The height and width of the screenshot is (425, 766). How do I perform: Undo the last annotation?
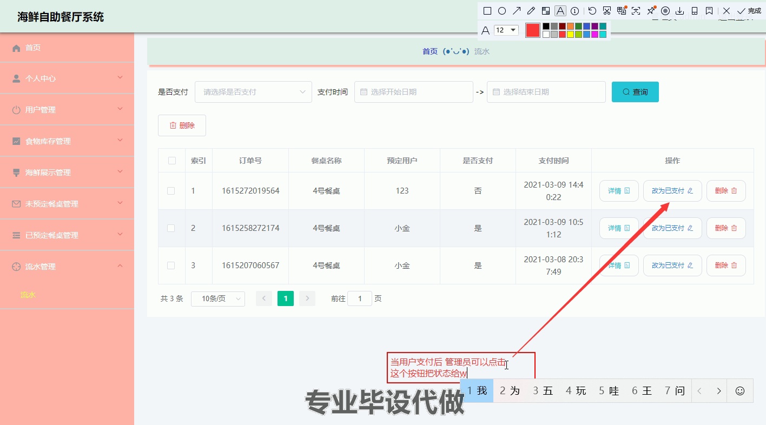592,11
